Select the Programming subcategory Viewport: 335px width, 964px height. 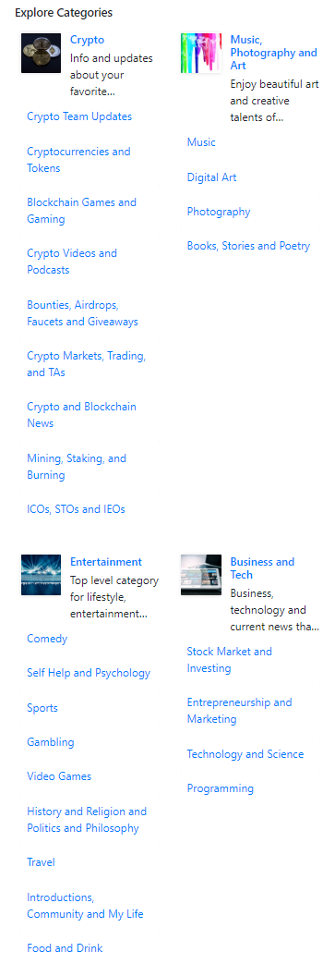[x=221, y=788]
